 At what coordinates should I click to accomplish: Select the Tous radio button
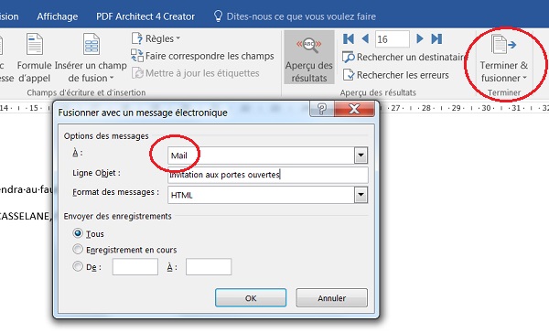(x=78, y=233)
